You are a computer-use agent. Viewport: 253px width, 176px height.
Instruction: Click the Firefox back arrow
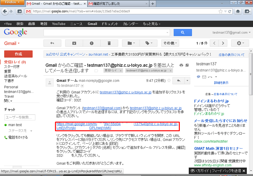coord(5,11)
